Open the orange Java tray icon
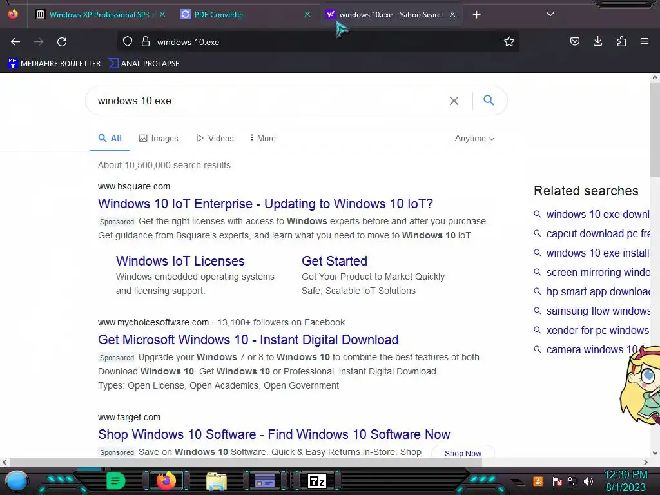Viewport: 660px width, 495px height. [538, 481]
